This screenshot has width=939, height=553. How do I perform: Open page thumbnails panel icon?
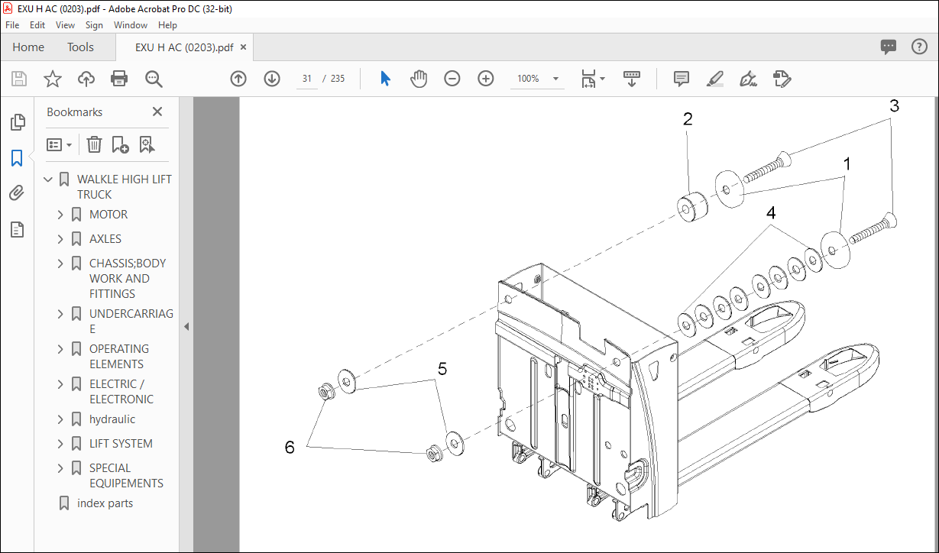coord(17,122)
